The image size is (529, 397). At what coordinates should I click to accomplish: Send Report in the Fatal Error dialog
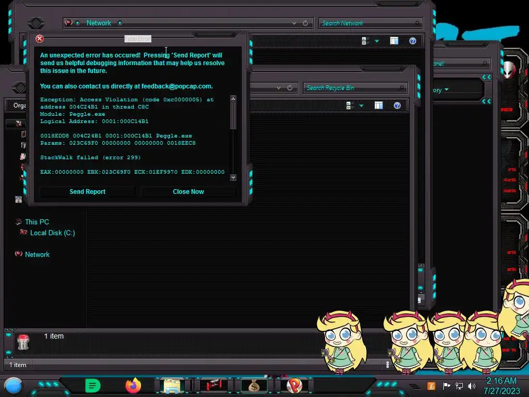pyautogui.click(x=87, y=192)
